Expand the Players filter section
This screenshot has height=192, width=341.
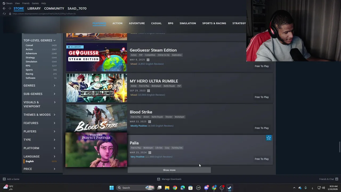[39, 131]
